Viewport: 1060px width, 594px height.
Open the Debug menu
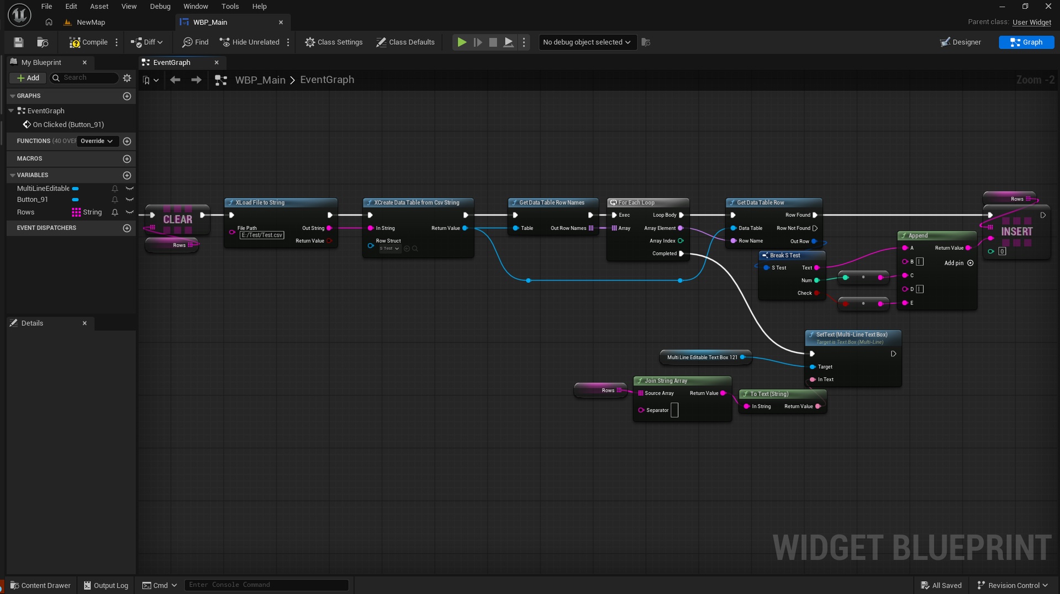(x=160, y=6)
